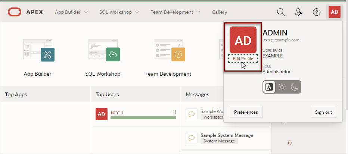
Task: Switch to light mode sun icon
Action: tap(282, 87)
